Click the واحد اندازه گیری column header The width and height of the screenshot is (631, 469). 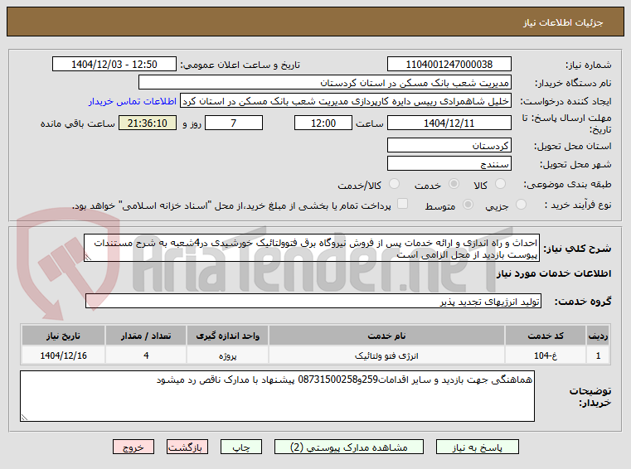pyautogui.click(x=227, y=336)
